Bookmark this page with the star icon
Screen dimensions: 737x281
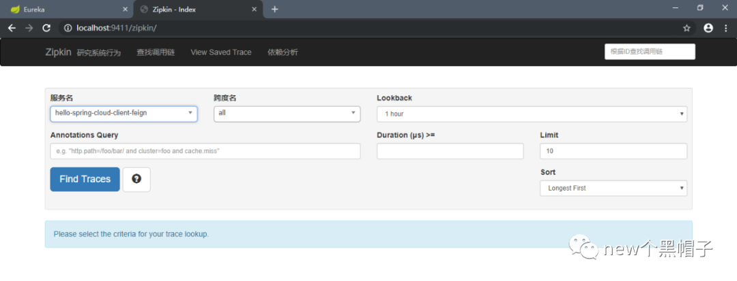pyautogui.click(x=687, y=28)
